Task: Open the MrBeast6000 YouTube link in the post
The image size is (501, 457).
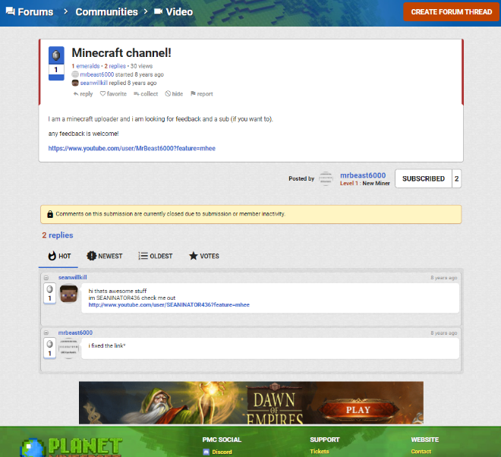Action: (132, 148)
